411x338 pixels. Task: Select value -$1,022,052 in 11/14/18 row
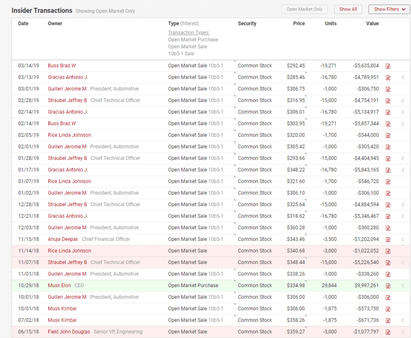[366, 251]
